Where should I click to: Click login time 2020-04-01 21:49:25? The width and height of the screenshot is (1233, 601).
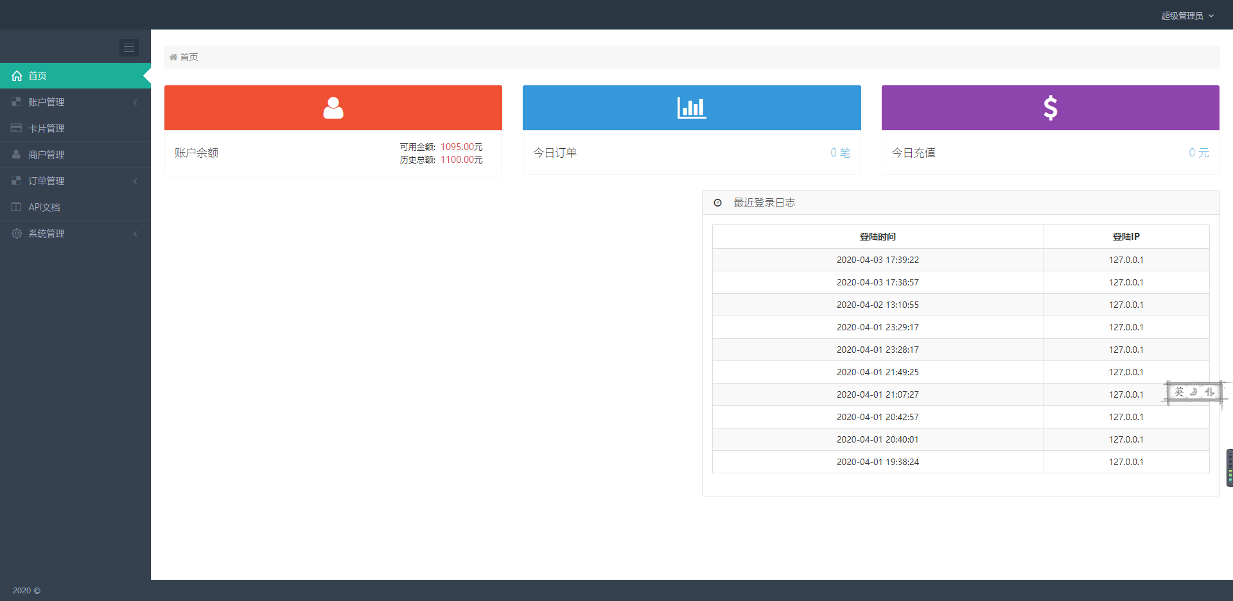coord(878,372)
